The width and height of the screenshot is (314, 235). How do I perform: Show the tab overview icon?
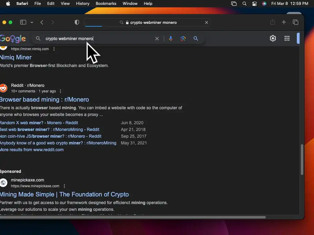[x=296, y=22]
